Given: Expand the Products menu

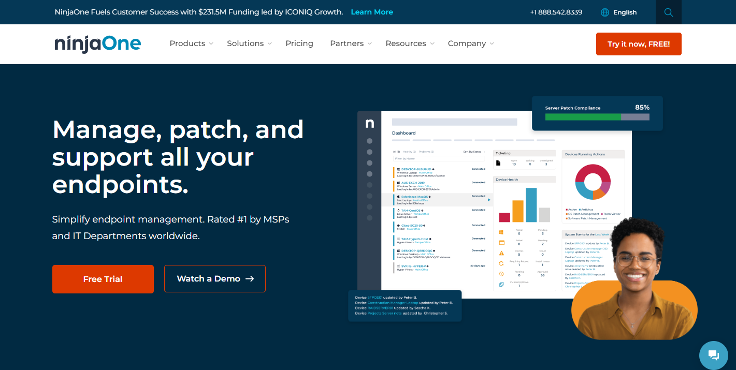Looking at the screenshot, I should click(192, 43).
